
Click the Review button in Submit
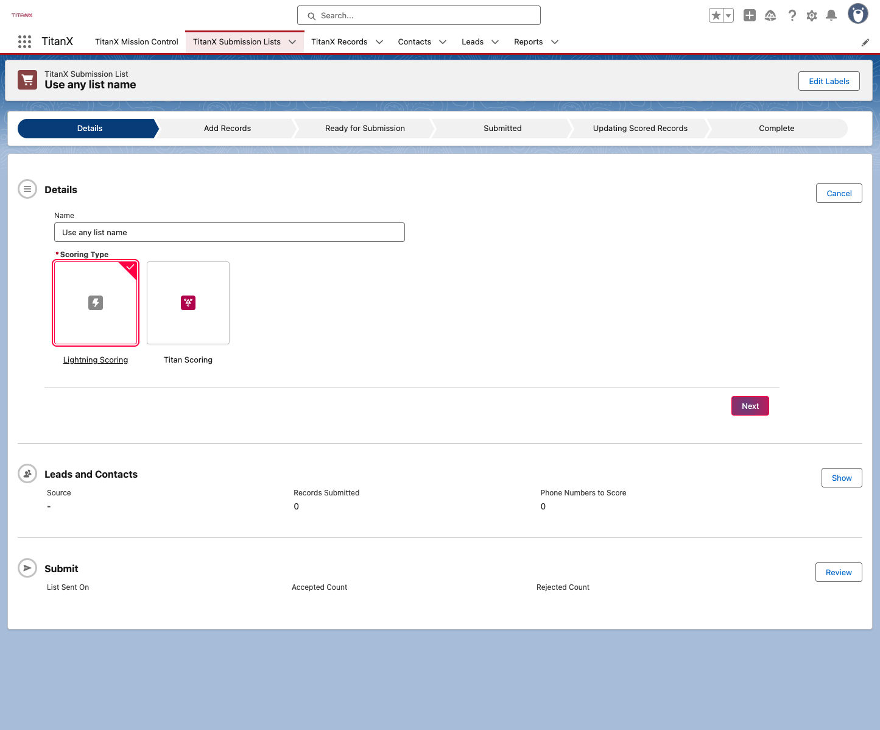(x=839, y=572)
